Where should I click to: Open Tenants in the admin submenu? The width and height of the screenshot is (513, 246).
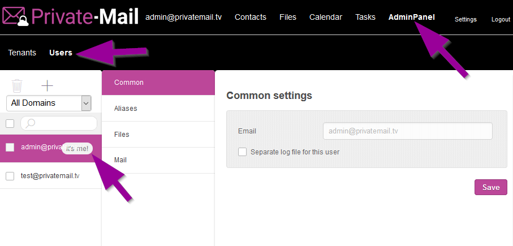point(22,53)
